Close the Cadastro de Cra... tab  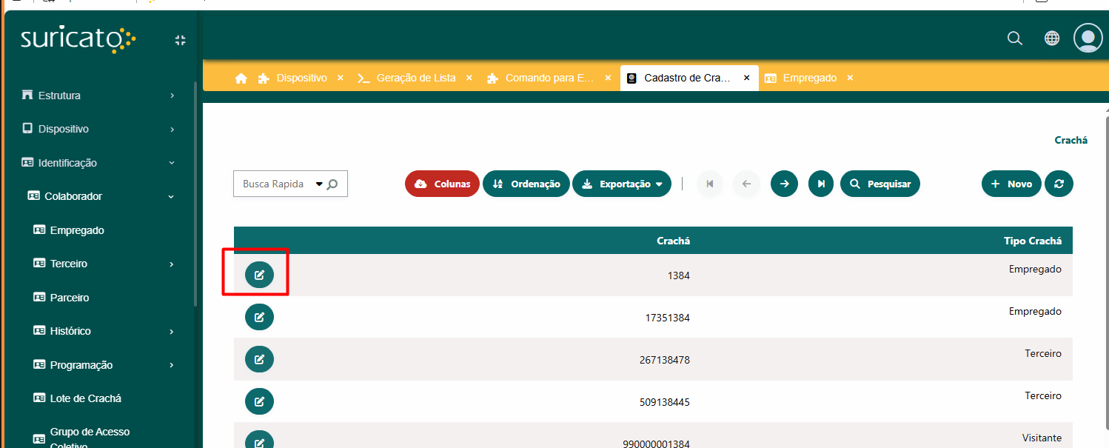pyautogui.click(x=746, y=78)
